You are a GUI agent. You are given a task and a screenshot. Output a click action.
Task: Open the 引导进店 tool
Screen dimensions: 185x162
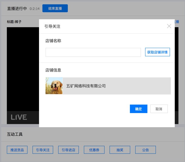pyautogui.click(x=68, y=150)
